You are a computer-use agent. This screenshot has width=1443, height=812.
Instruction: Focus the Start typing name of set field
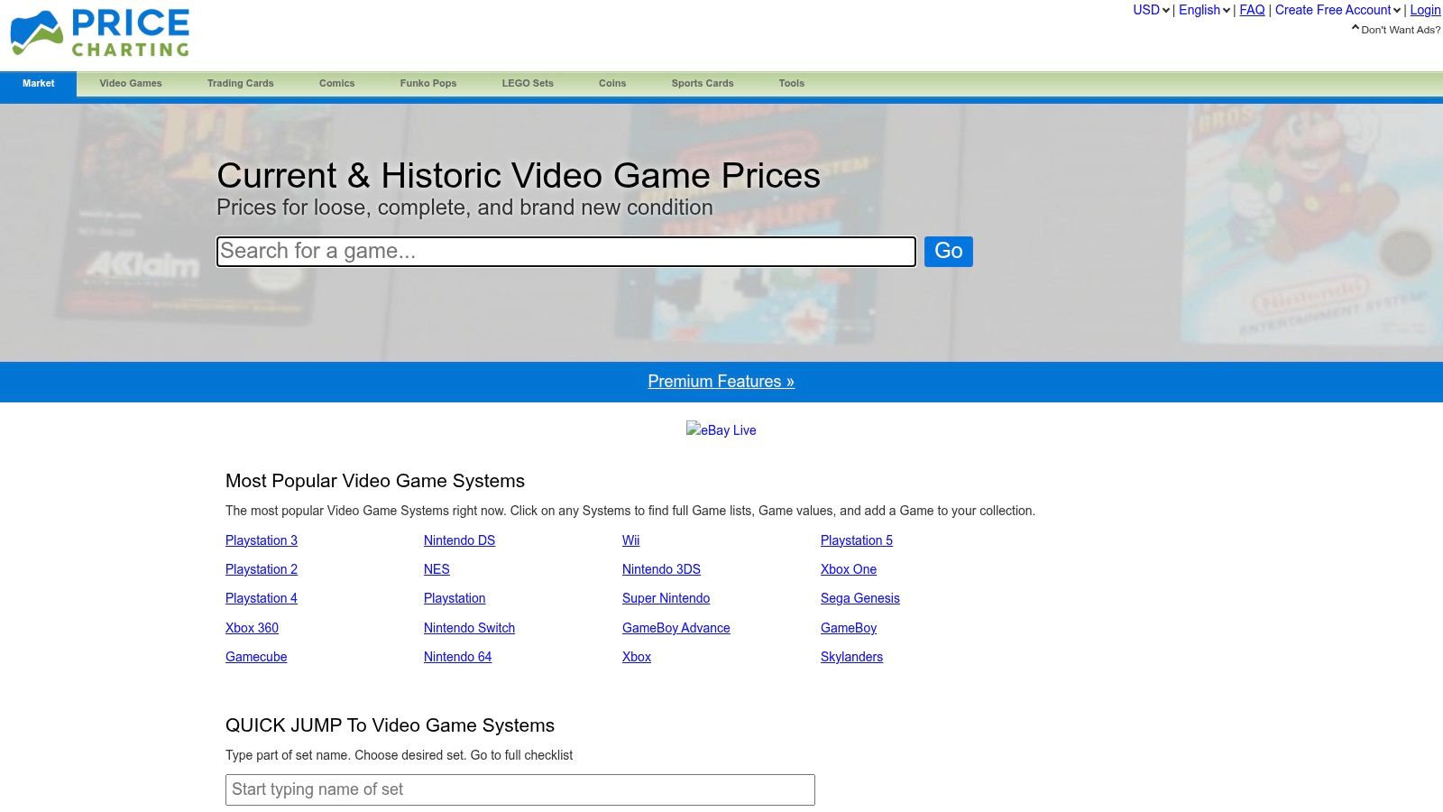point(520,789)
